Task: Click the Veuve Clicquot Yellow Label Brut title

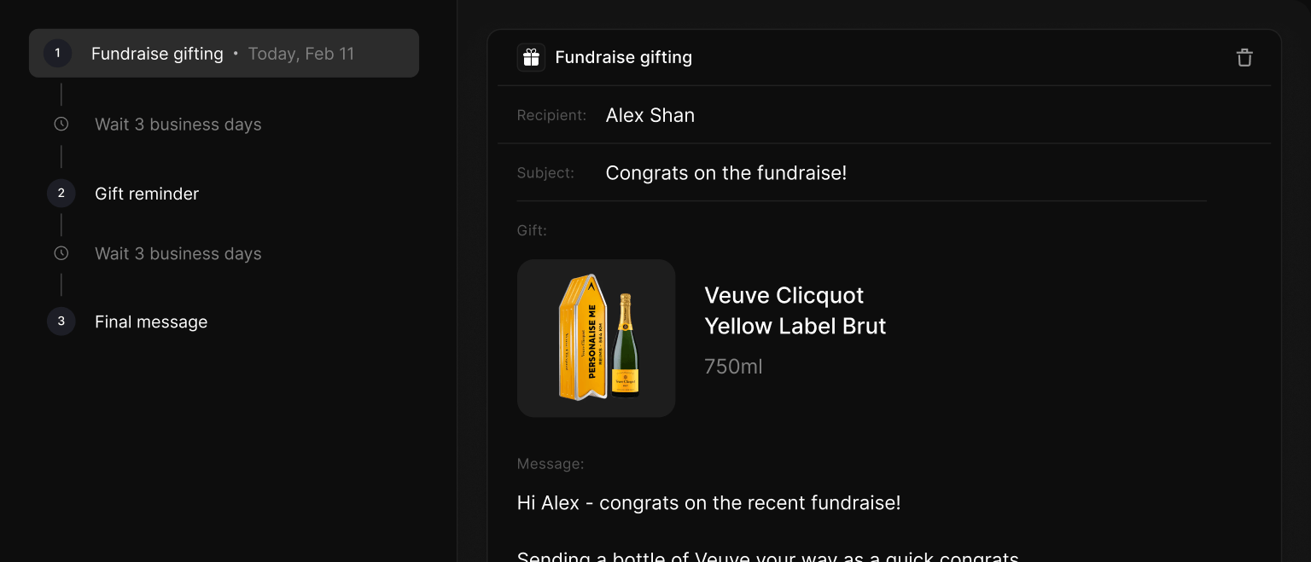Action: 795,310
